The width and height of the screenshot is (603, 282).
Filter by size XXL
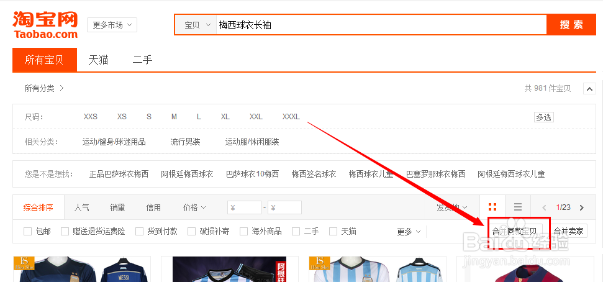[256, 117]
